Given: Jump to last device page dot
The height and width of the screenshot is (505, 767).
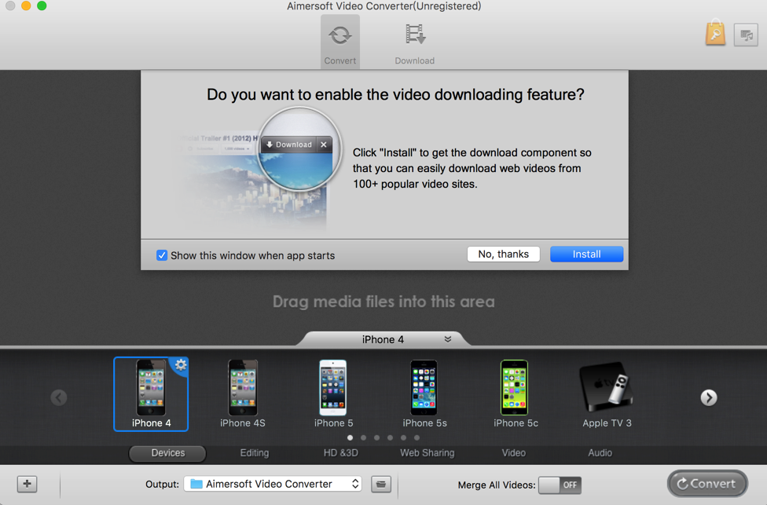Looking at the screenshot, I should tap(417, 437).
